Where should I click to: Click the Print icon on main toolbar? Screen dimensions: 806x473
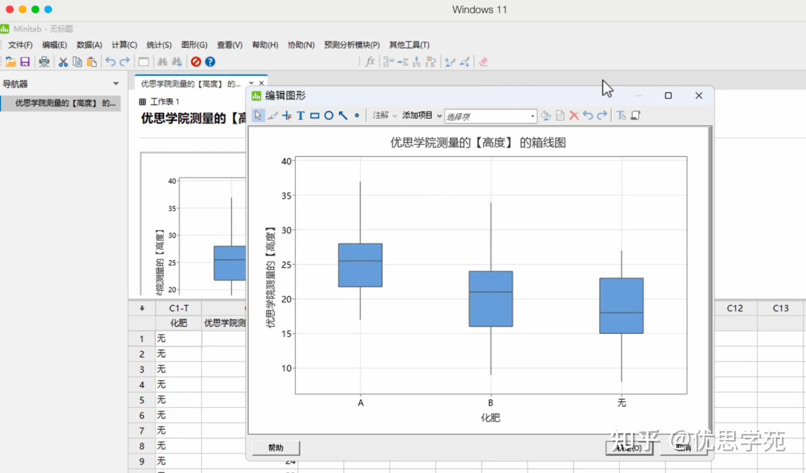coord(44,62)
